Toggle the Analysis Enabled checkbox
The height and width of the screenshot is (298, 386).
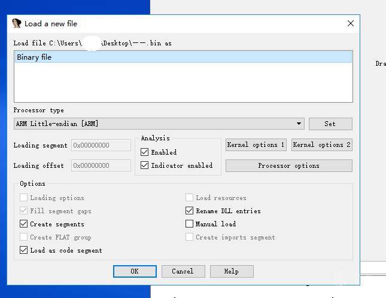(x=144, y=152)
